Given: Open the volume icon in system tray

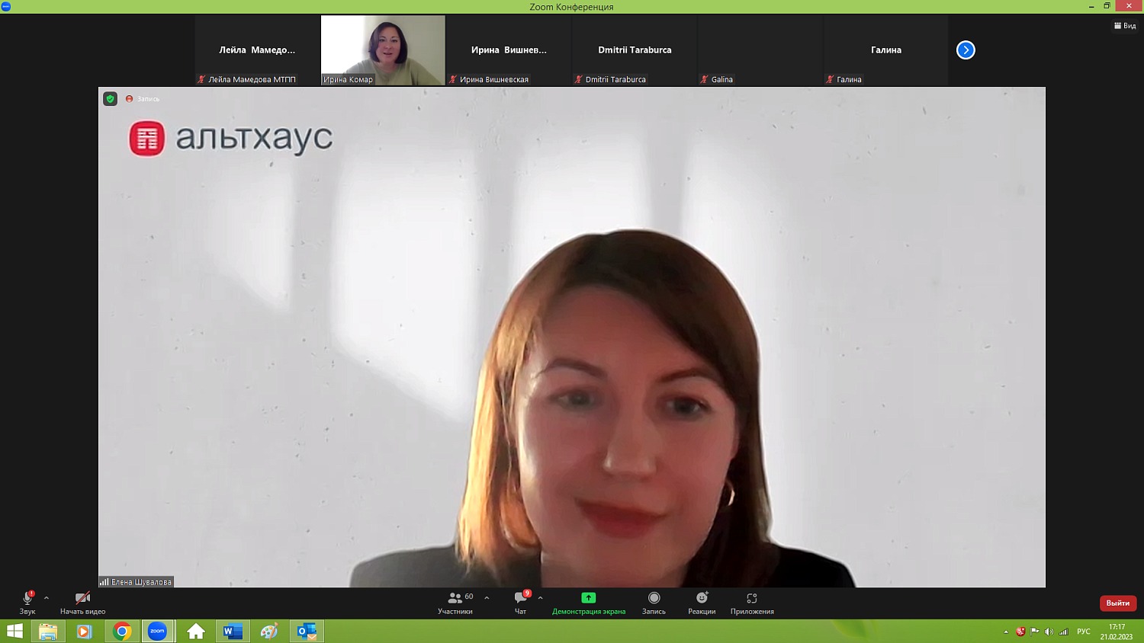Looking at the screenshot, I should click(x=1049, y=632).
